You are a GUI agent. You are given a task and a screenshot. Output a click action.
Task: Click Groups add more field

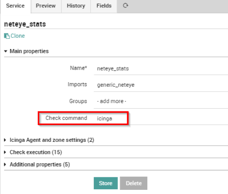coord(161,101)
